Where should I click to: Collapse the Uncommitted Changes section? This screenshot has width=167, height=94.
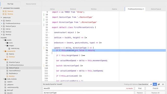(x=1, y=8)
